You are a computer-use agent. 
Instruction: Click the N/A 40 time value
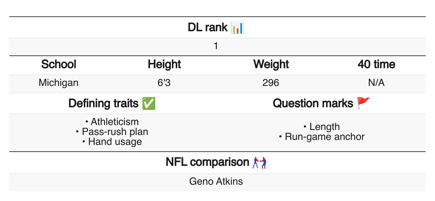[377, 83]
